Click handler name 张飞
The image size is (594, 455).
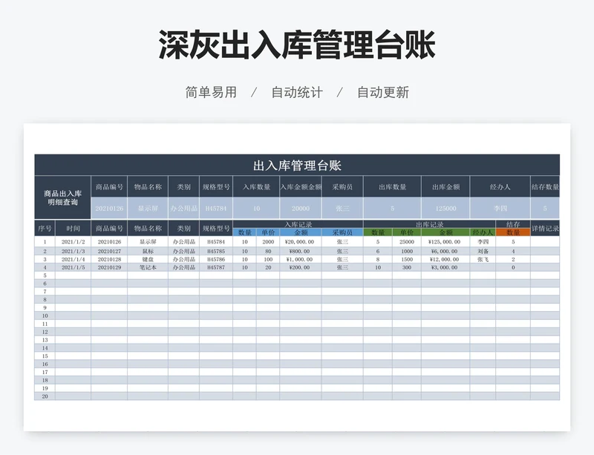click(x=483, y=259)
